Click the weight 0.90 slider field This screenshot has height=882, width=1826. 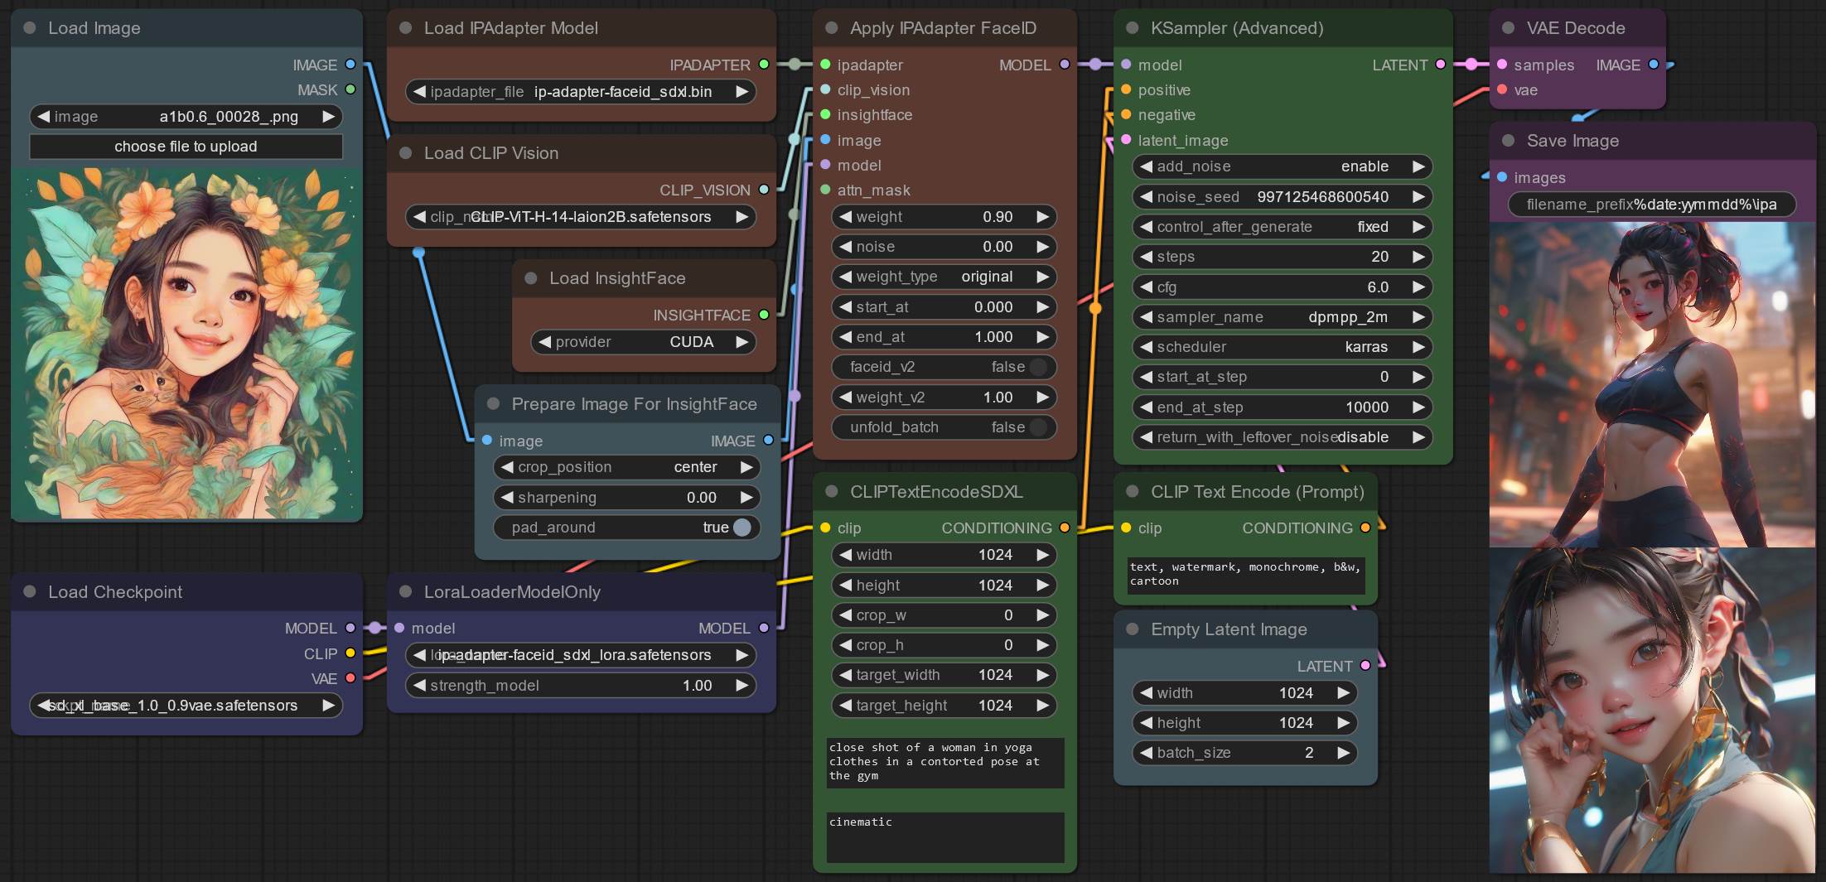(x=944, y=217)
